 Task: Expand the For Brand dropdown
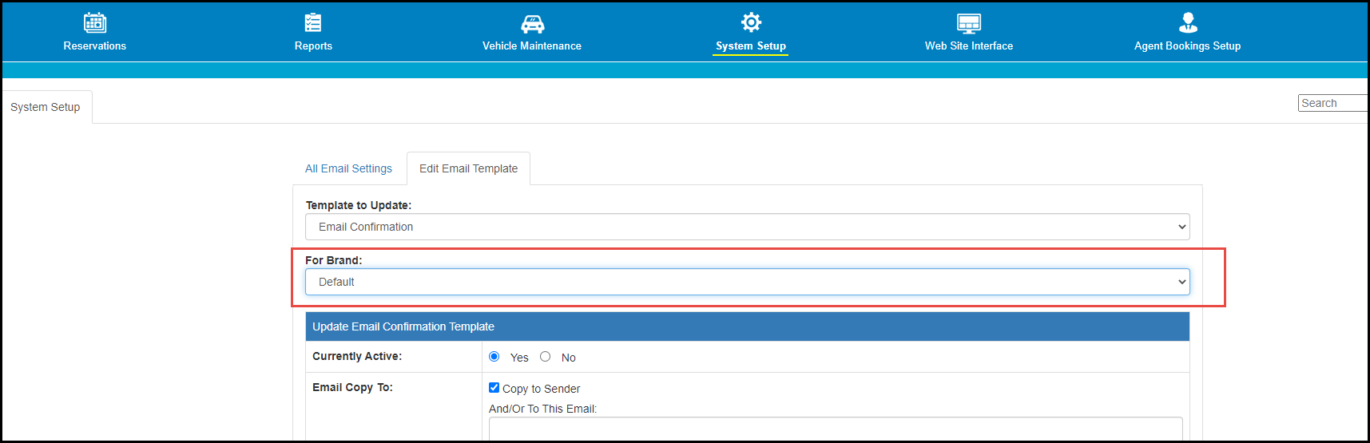coord(747,282)
